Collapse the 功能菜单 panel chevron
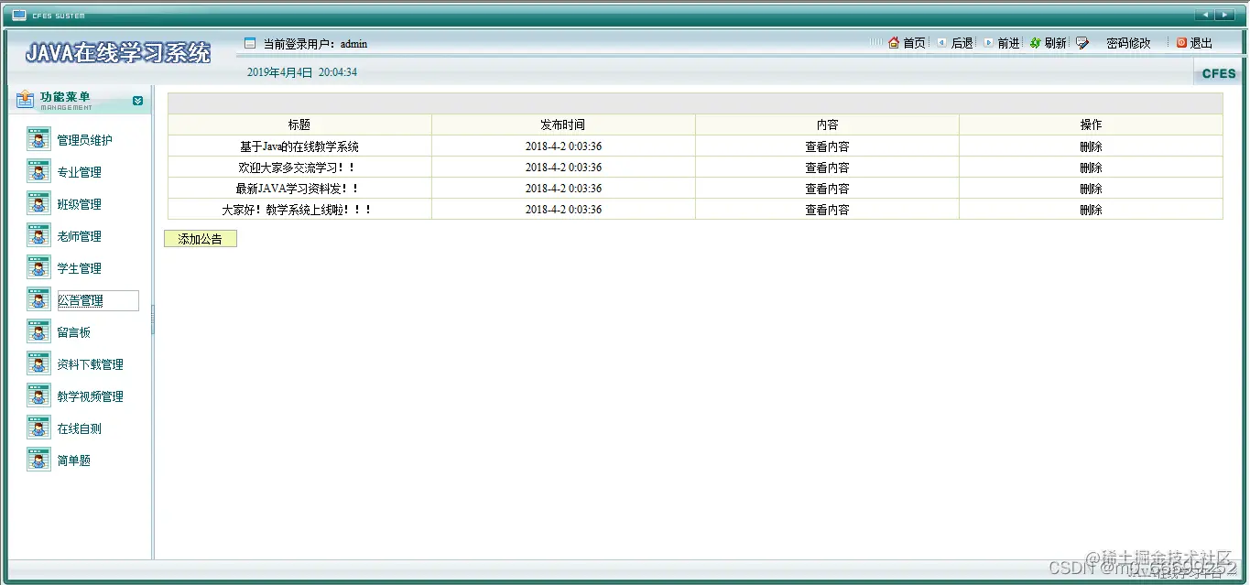 click(137, 101)
